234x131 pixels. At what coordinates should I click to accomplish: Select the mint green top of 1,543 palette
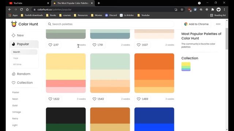point(110,61)
